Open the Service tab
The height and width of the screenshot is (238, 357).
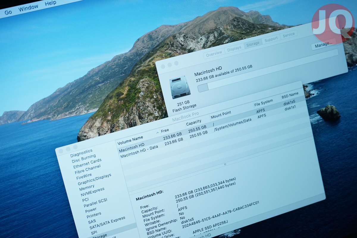(x=289, y=35)
